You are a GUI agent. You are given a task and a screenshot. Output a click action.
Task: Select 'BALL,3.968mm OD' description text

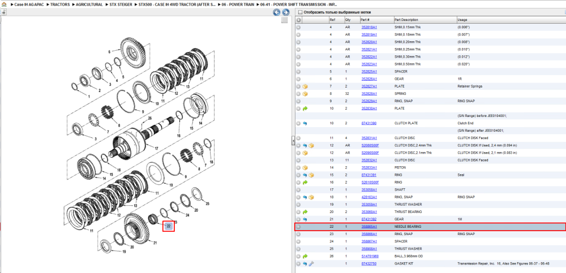tap(408, 256)
